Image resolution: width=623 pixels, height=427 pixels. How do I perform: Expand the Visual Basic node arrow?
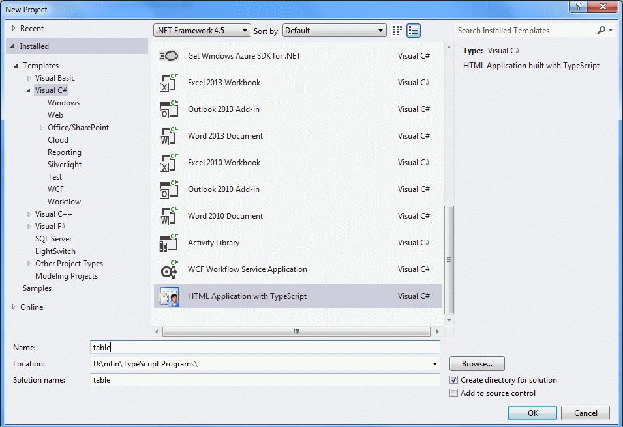coord(29,78)
